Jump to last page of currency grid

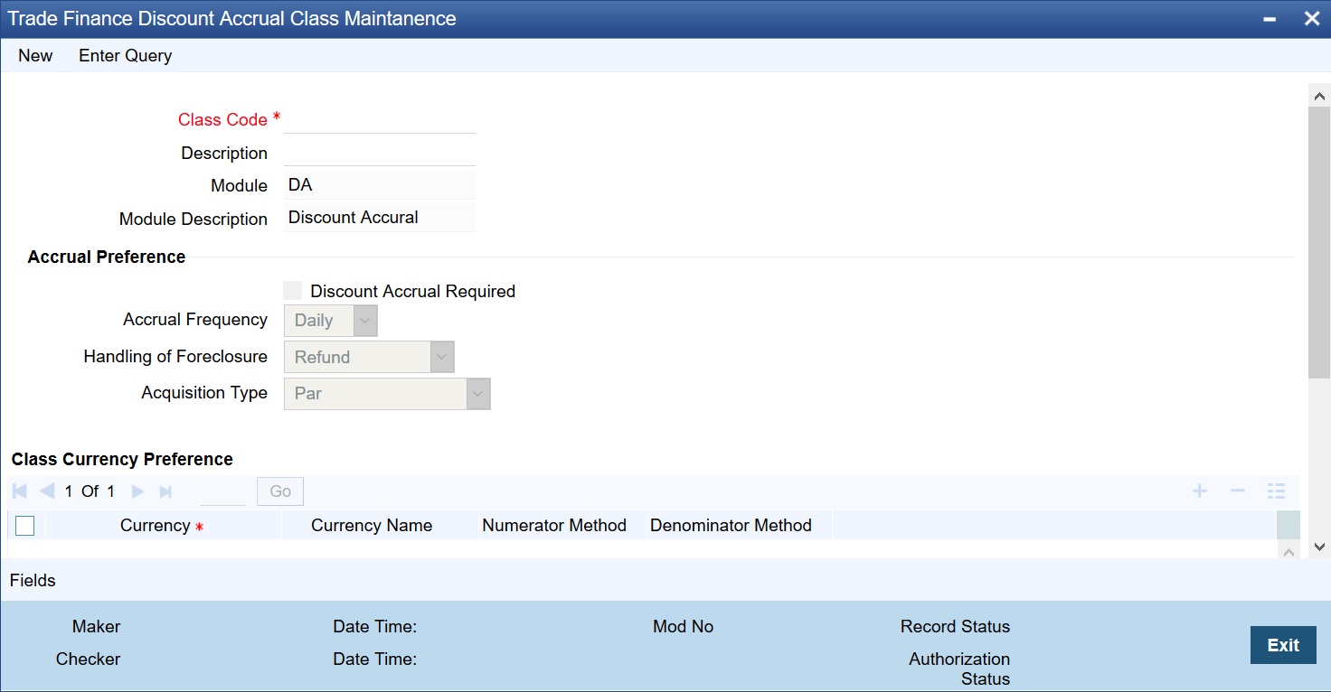(165, 491)
